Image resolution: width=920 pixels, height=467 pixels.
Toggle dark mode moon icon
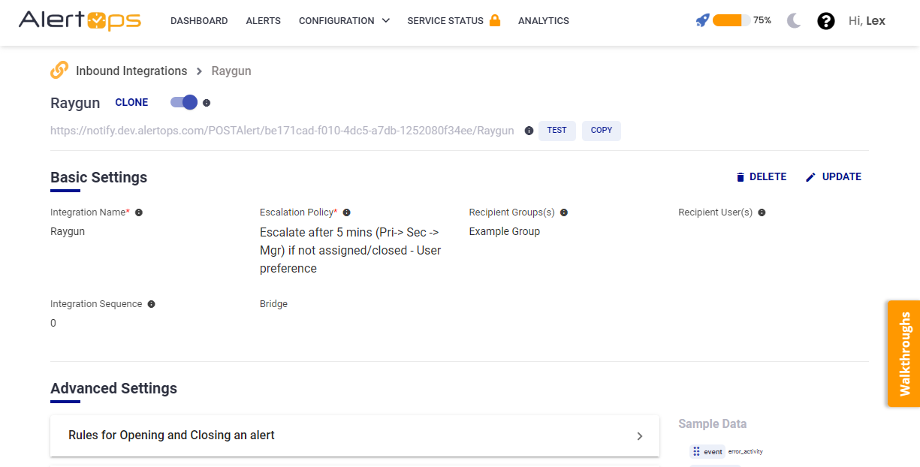click(795, 21)
